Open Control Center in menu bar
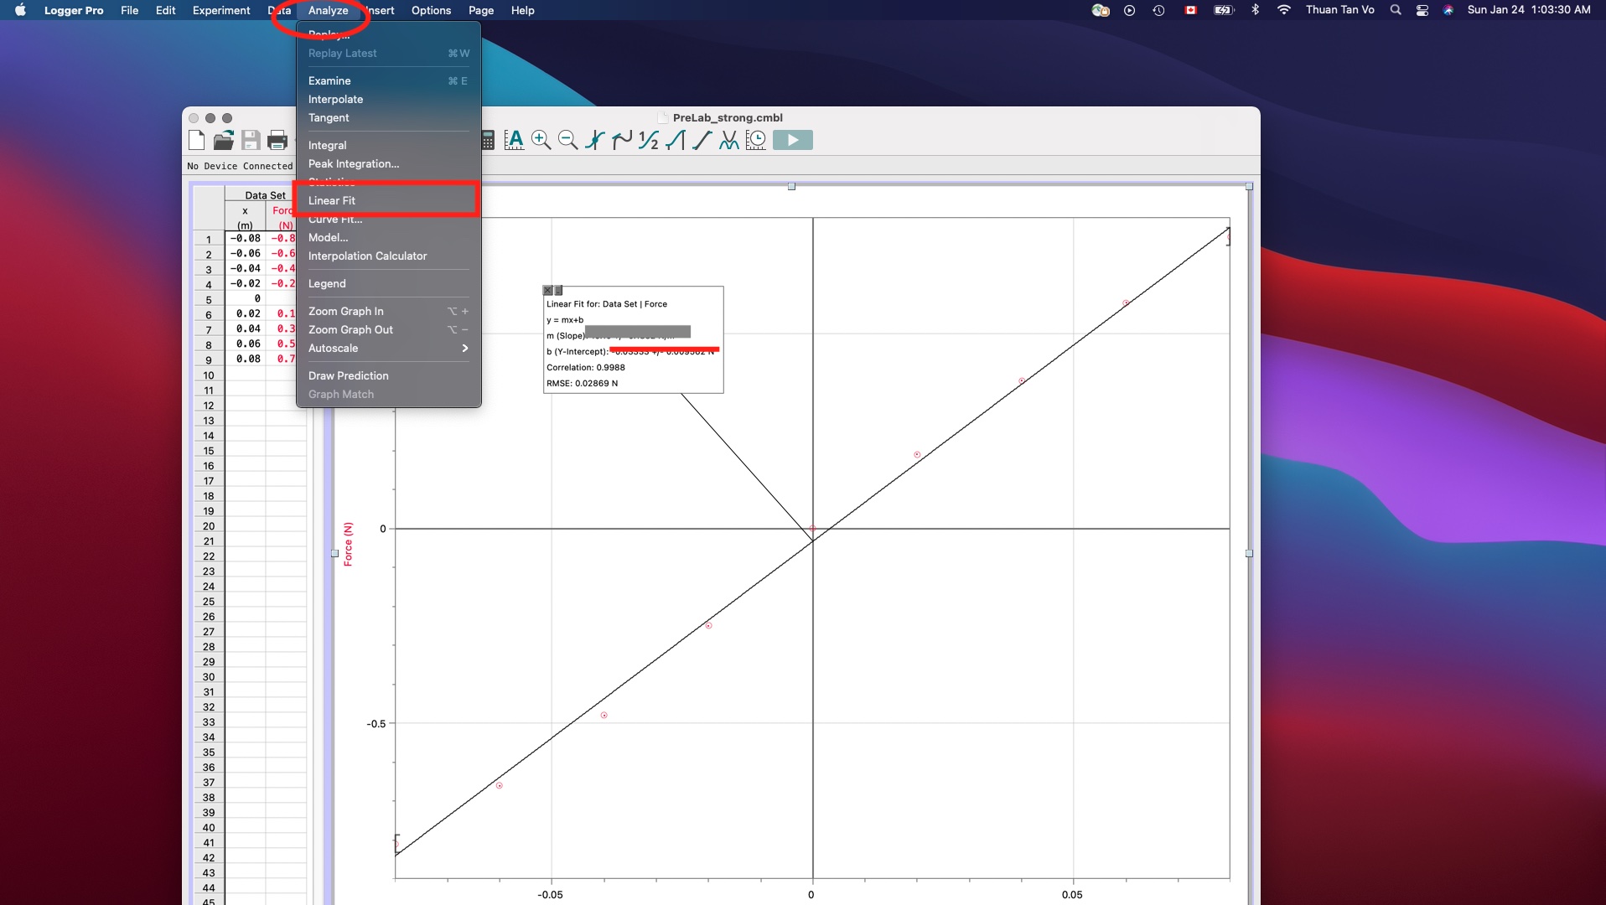Image resolution: width=1606 pixels, height=905 pixels. coord(1422,10)
